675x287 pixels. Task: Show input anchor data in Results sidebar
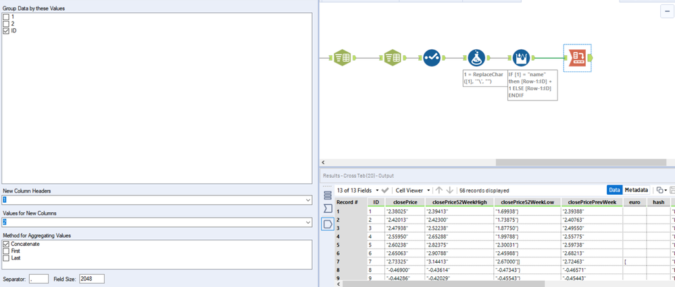[x=328, y=209]
